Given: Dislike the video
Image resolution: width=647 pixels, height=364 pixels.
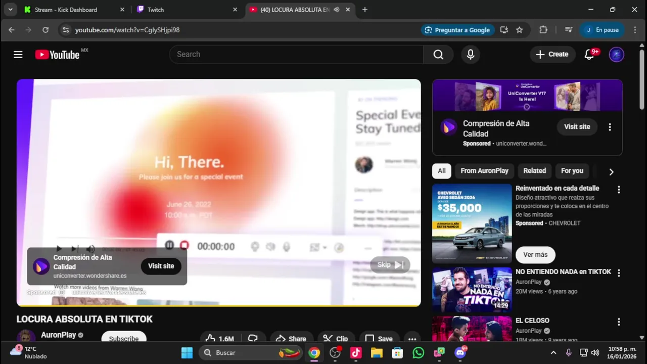Looking at the screenshot, I should [x=253, y=339].
